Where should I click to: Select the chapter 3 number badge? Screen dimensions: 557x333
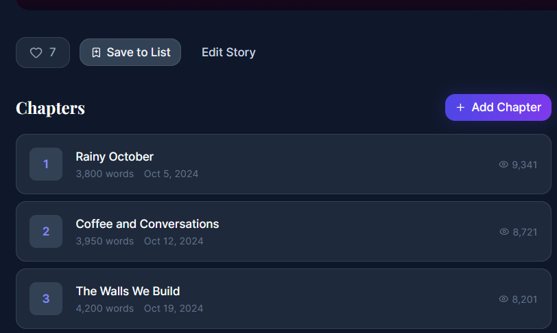coord(46,299)
